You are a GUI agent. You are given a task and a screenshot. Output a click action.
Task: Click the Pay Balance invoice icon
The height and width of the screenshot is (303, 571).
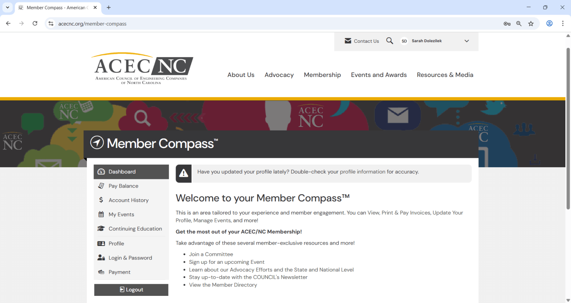coord(101,186)
